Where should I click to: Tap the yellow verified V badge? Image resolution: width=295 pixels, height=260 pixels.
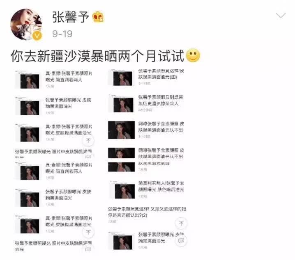(37, 35)
